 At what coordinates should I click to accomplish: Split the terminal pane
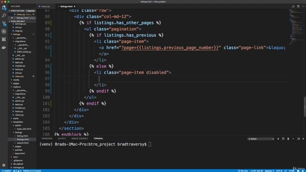coord(283,139)
